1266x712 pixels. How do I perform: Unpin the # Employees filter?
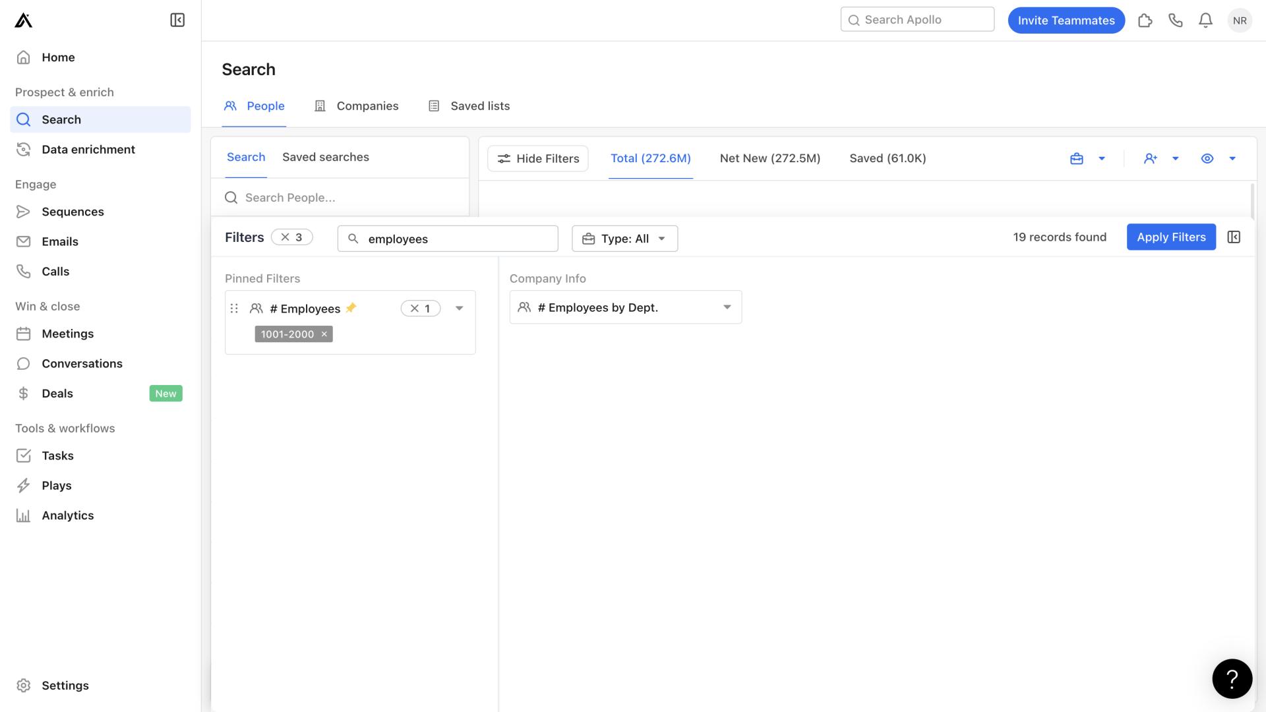click(x=351, y=308)
